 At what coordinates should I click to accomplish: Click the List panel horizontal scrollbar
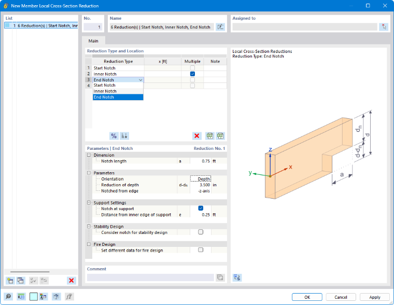pyautogui.click(x=30, y=272)
